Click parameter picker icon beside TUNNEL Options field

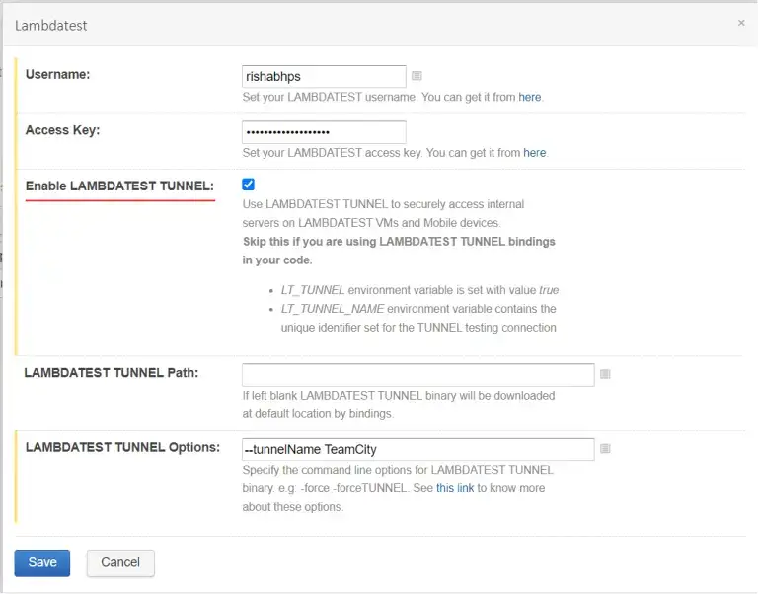click(x=605, y=449)
